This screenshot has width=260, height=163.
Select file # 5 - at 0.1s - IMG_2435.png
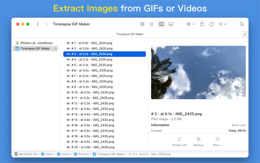pos(104,65)
